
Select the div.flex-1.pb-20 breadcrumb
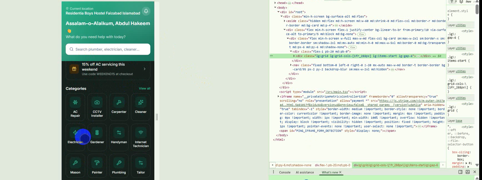pos(333,165)
